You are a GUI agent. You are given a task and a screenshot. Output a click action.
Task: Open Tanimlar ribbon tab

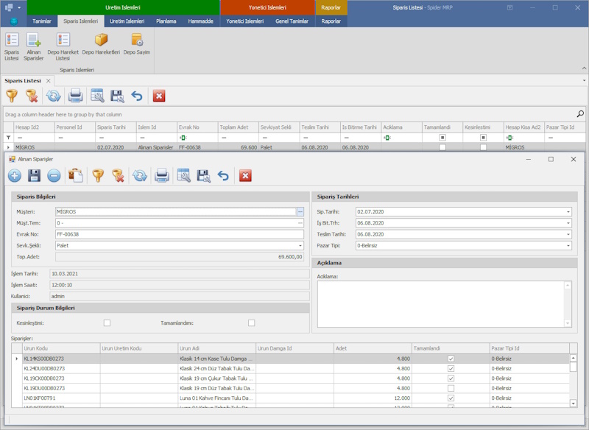42,21
